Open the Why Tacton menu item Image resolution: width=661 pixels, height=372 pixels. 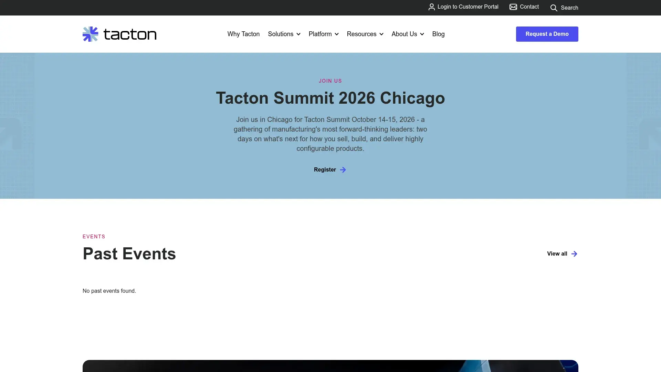(243, 34)
